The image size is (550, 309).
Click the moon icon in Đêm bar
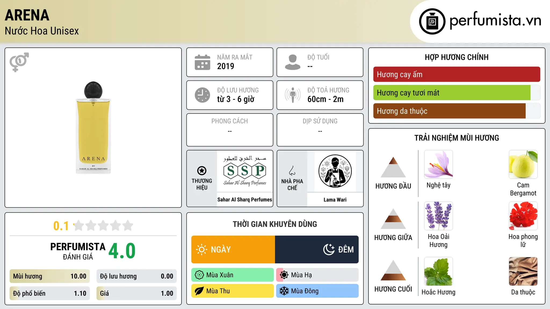(x=329, y=249)
